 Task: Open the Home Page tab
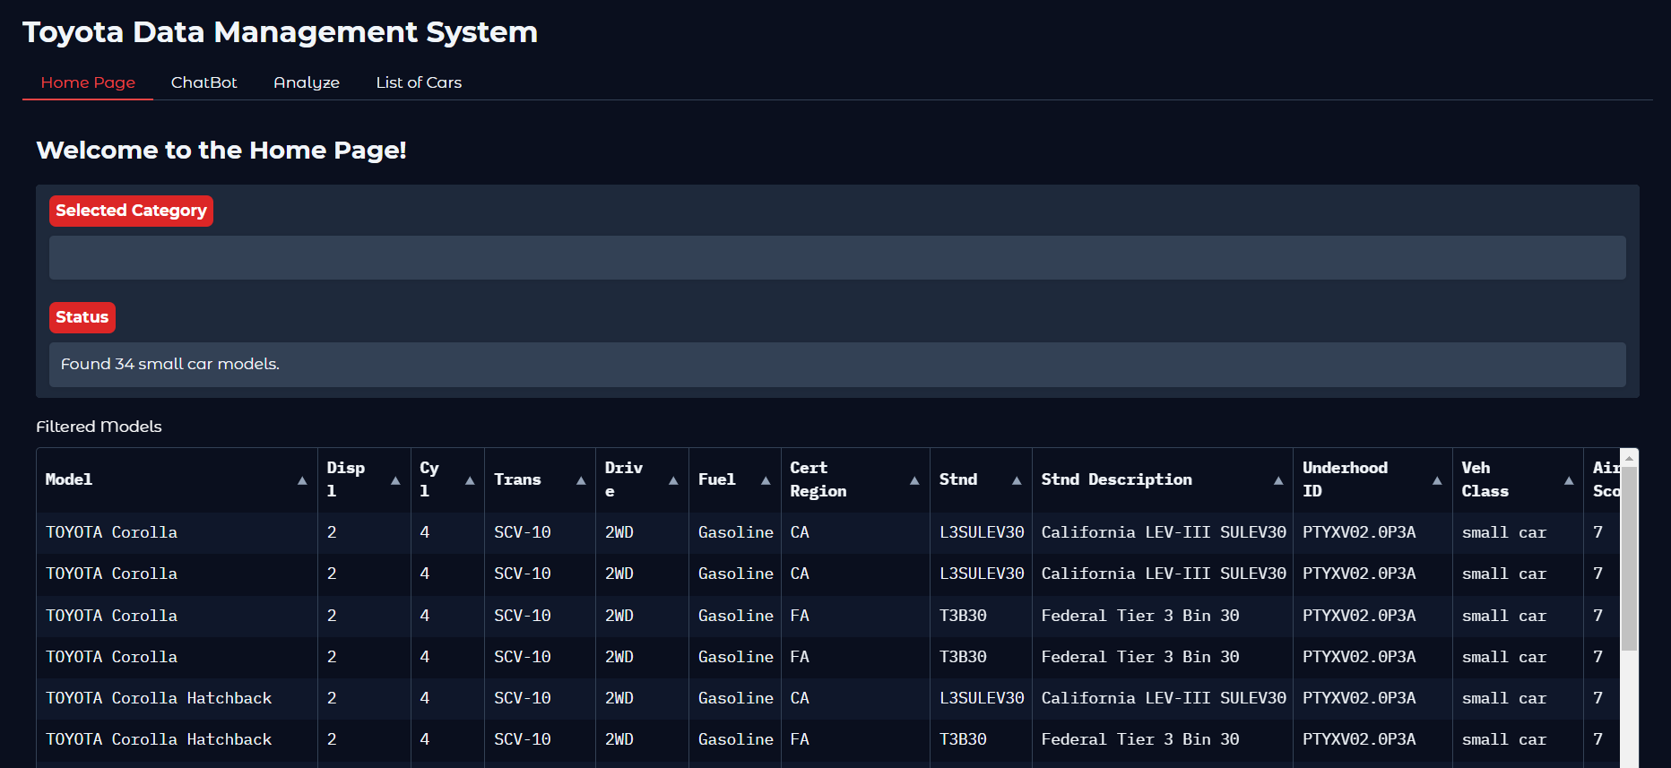pyautogui.click(x=88, y=82)
